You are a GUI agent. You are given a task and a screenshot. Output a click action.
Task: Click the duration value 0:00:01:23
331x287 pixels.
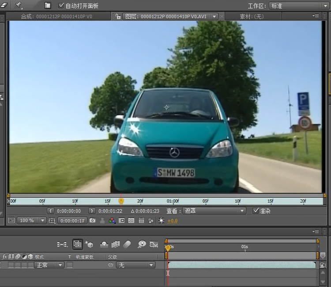pos(147,211)
